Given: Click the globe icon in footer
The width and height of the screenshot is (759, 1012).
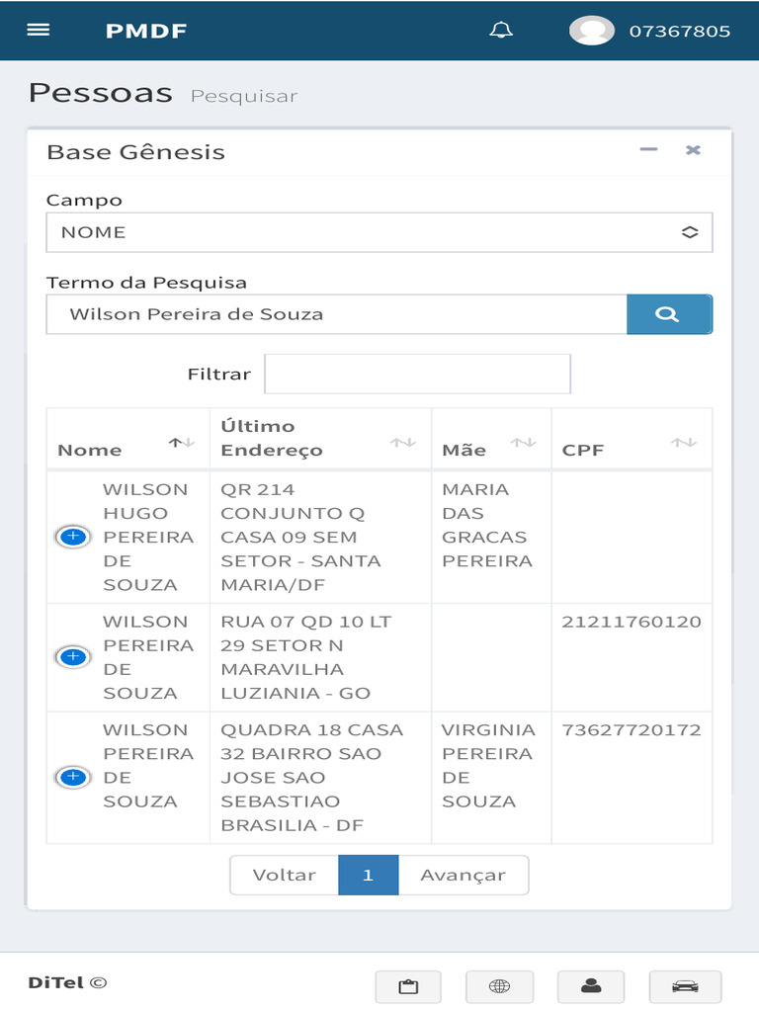Looking at the screenshot, I should point(500,986).
